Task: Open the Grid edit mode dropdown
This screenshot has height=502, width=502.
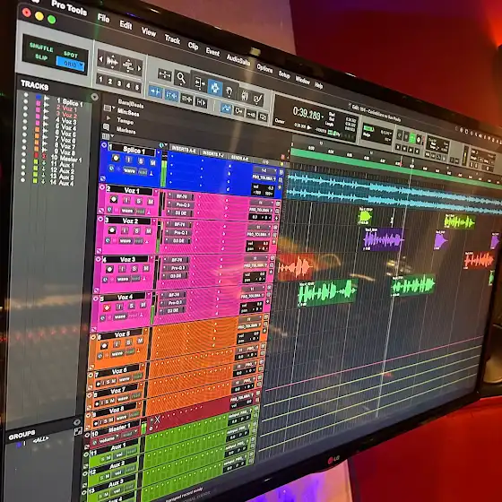Action: (x=71, y=64)
